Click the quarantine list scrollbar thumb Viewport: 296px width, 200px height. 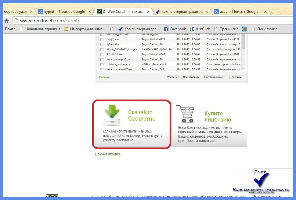pos(243,41)
